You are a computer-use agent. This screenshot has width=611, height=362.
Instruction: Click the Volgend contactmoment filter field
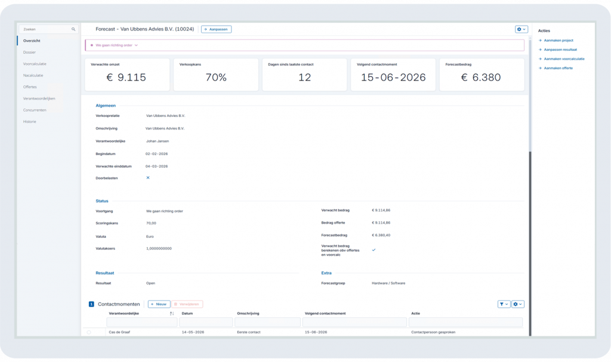tap(354, 322)
